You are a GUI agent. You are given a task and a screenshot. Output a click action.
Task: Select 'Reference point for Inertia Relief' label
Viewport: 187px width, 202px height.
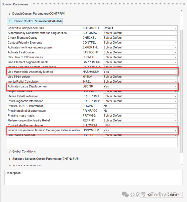29,120
